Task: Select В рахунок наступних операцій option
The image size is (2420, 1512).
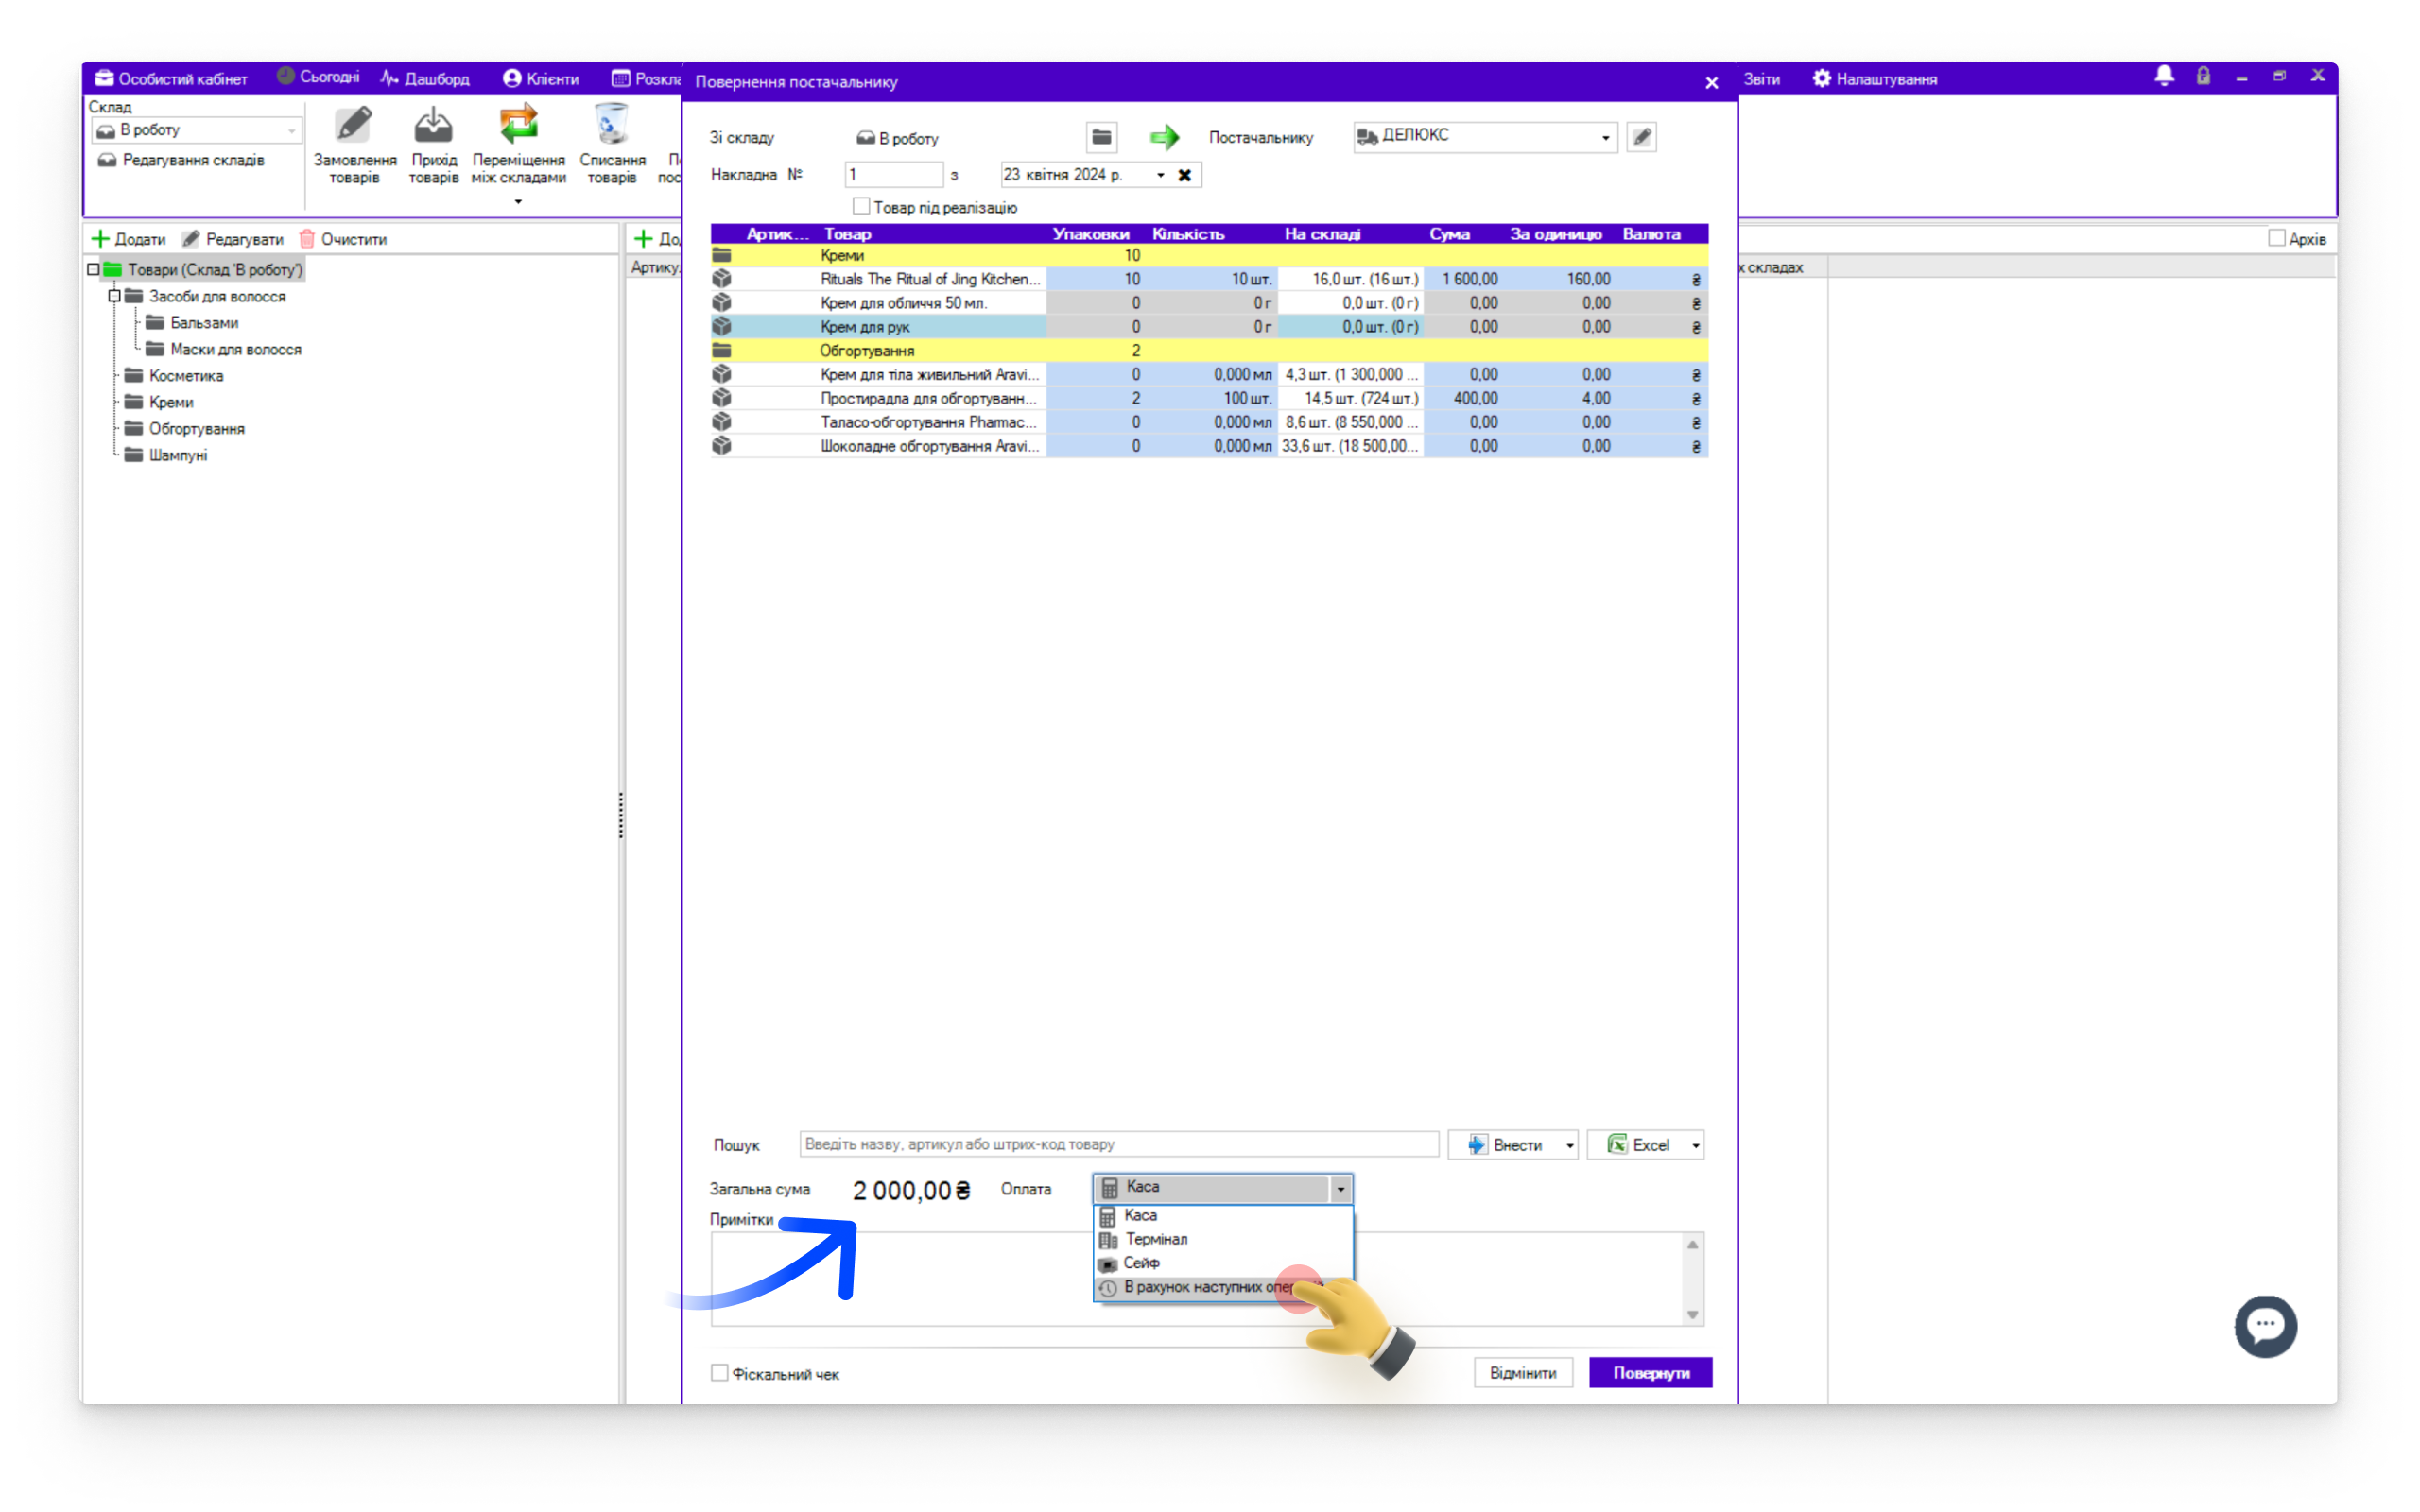Action: coord(1223,1288)
